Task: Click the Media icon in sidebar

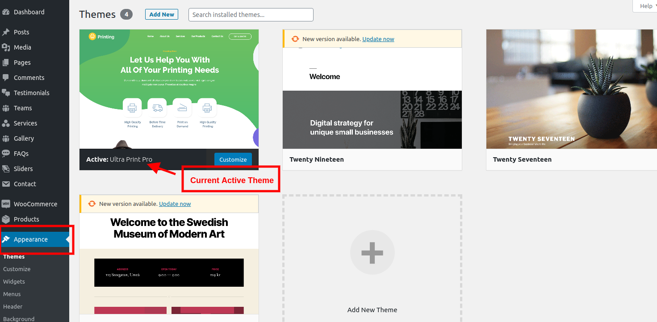Action: pos(6,47)
